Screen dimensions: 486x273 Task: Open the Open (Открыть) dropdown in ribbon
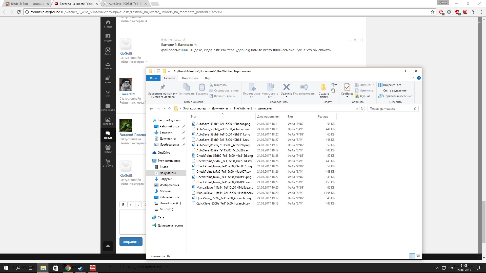click(364, 85)
